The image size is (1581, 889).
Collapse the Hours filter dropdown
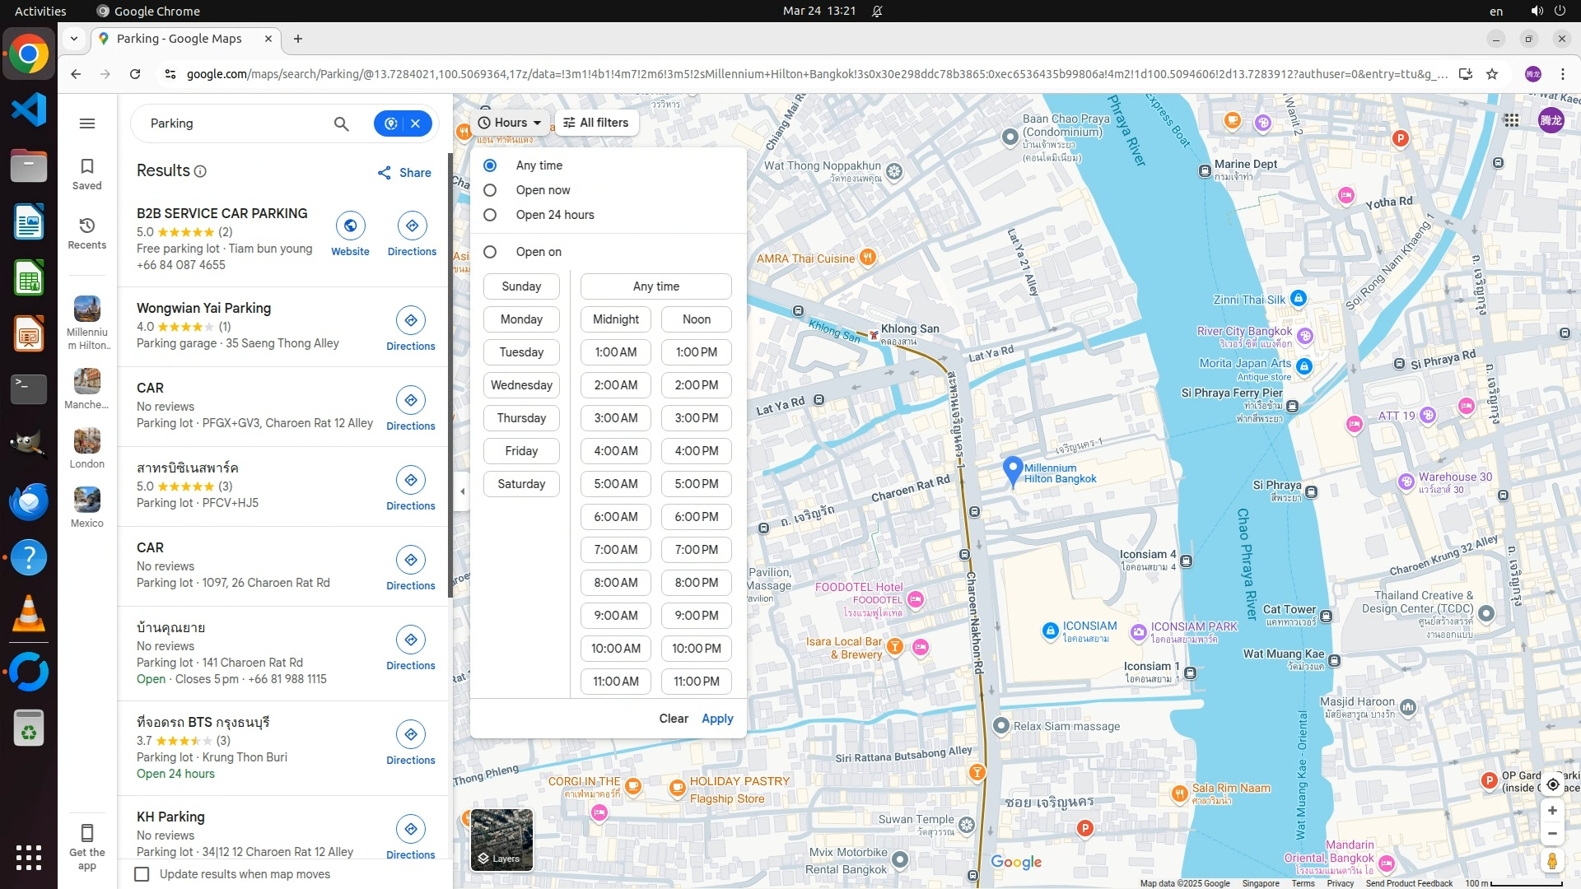coord(511,123)
